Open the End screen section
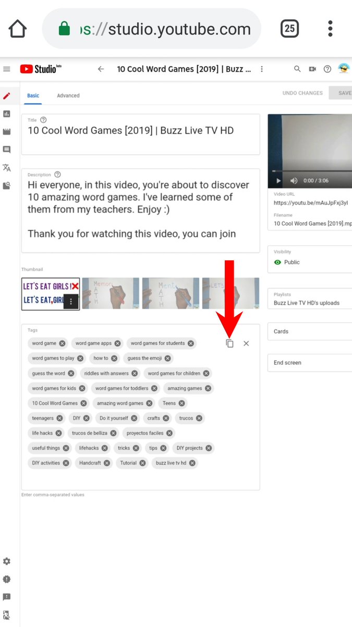 click(310, 363)
